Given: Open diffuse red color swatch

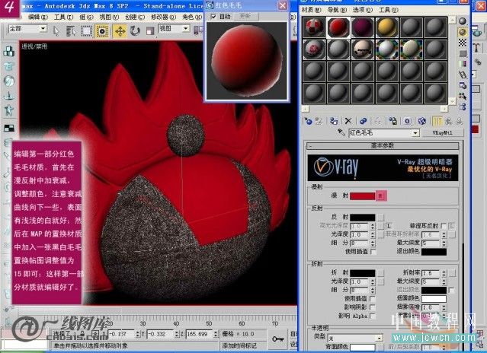Looking at the screenshot, I should (363, 196).
